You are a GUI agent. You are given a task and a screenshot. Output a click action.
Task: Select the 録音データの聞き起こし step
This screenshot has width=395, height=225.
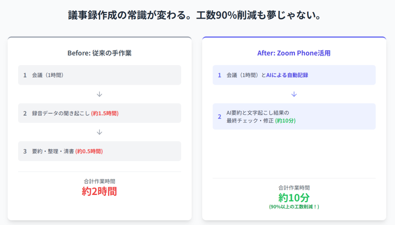click(x=100, y=113)
